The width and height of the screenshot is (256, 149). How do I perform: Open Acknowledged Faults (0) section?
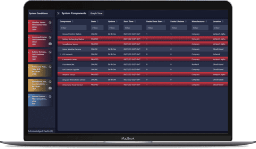tap(41, 131)
